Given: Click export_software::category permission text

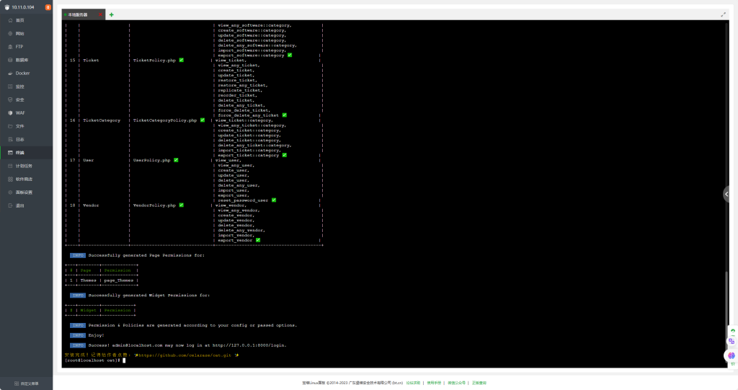Looking at the screenshot, I should (x=251, y=55).
